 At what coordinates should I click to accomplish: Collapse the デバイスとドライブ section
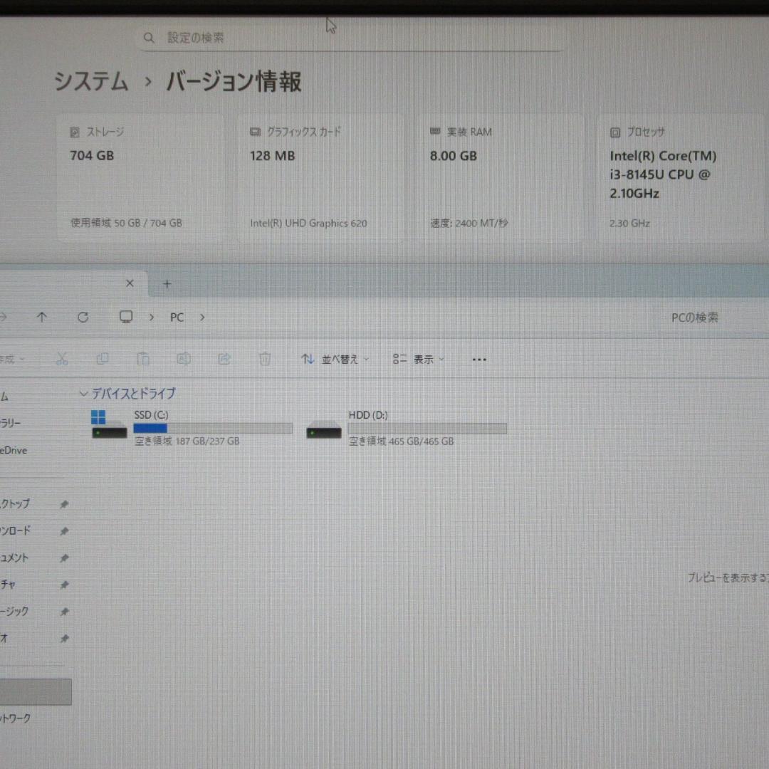tap(83, 394)
